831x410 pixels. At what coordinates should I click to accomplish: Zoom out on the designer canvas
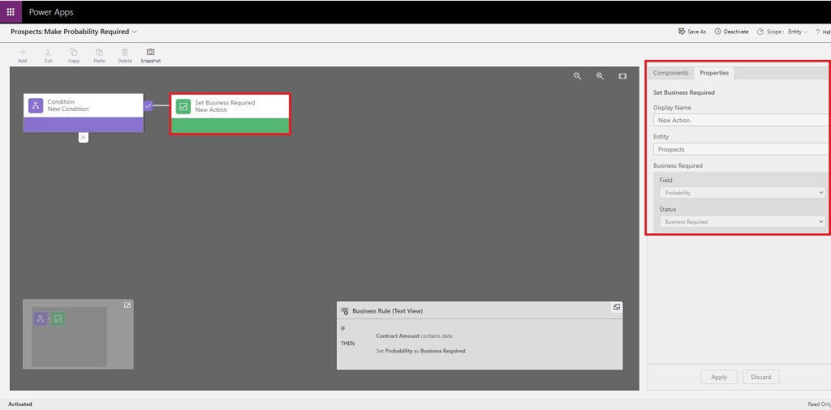coord(578,76)
